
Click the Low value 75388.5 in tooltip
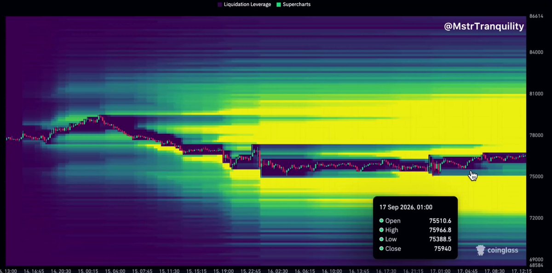click(x=440, y=239)
